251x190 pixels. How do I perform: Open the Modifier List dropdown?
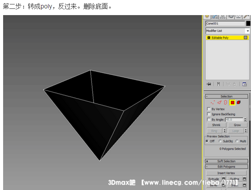(x=227, y=31)
